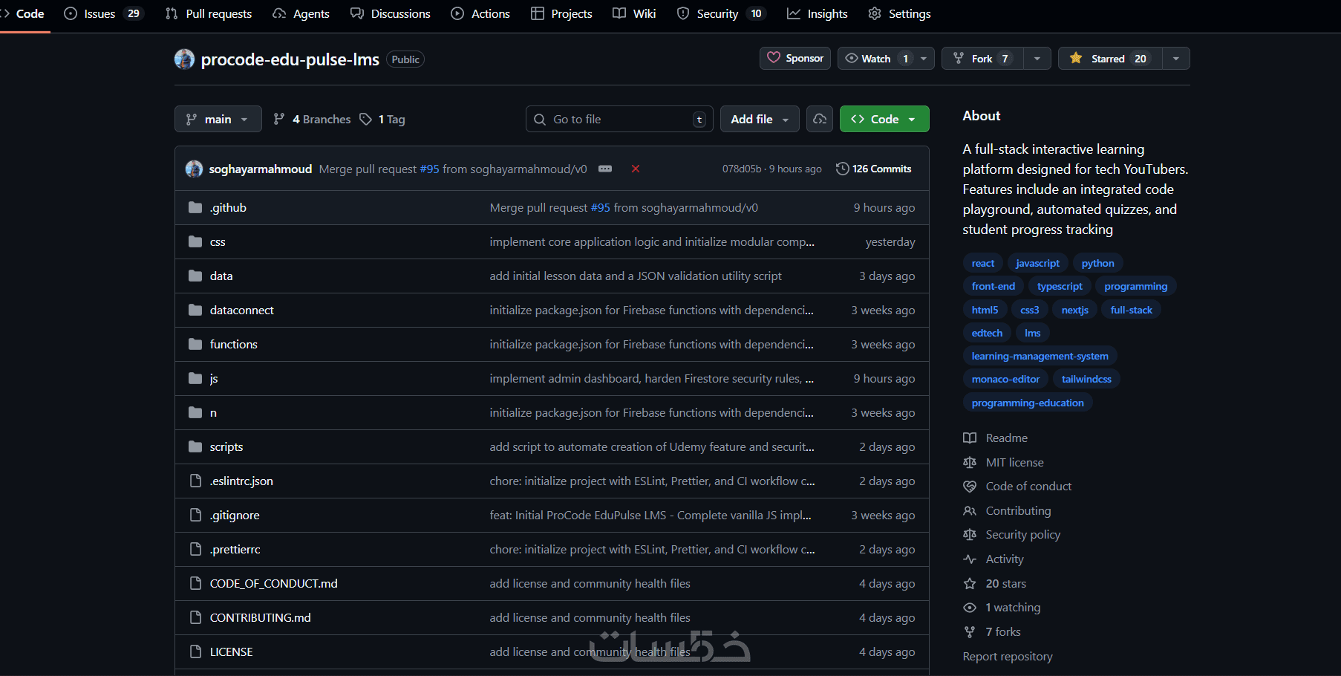Image resolution: width=1341 pixels, height=676 pixels.
Task: Open the Discussions tab
Action: pos(391,13)
